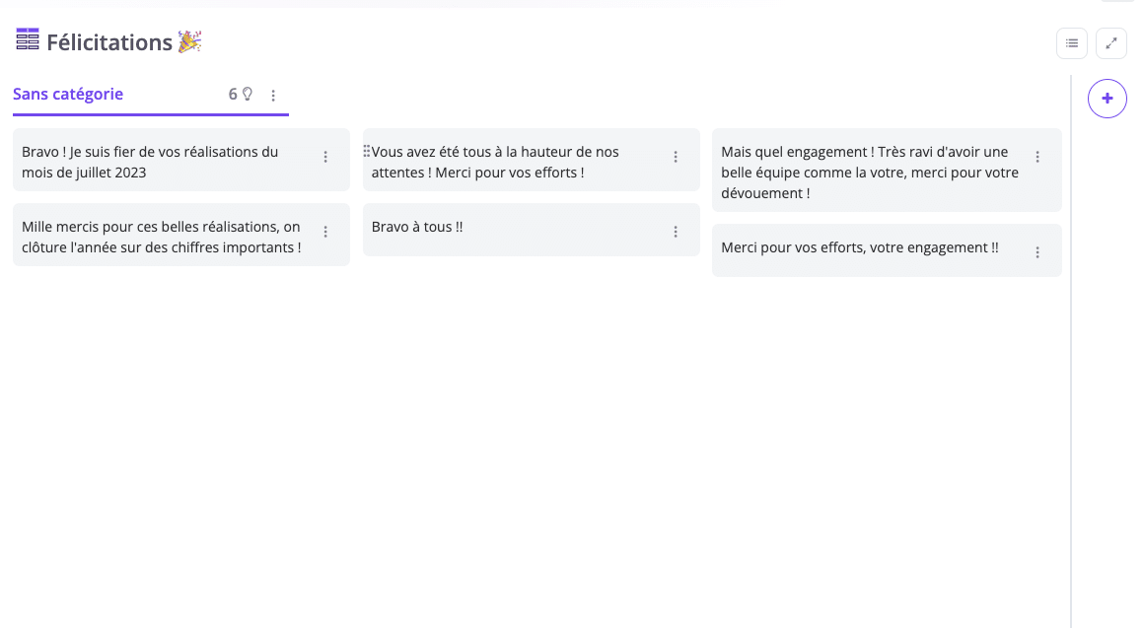Screen dimensions: 1143x628
Task: Switch to list view icon
Action: pyautogui.click(x=1072, y=43)
